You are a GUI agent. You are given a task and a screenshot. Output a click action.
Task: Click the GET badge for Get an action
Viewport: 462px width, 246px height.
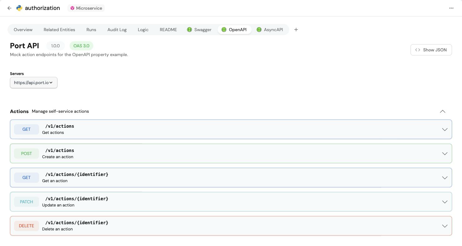[27, 177]
